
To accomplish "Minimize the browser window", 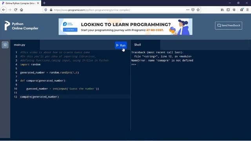I will 230,3.
